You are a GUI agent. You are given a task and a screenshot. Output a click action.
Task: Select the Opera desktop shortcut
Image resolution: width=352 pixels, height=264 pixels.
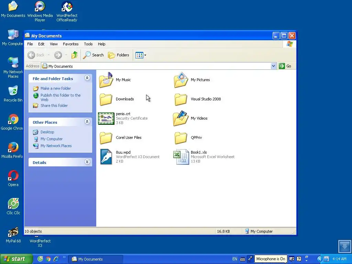click(x=13, y=178)
